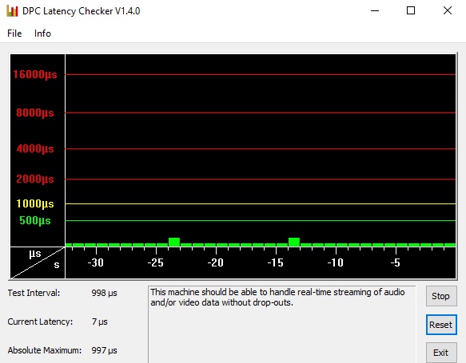Click the -20 time axis label
Viewport: 466px width, 363px height.
coord(216,262)
